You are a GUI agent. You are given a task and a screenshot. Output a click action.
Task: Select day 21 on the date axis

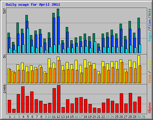pos(99,117)
